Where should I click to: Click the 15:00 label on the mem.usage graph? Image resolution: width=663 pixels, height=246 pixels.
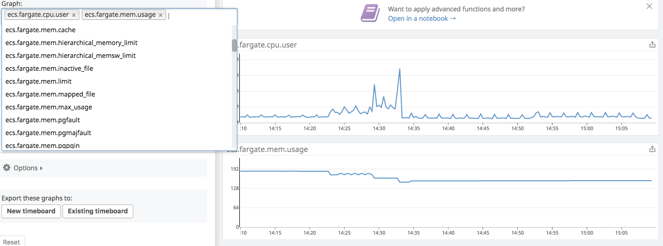tap(587, 232)
